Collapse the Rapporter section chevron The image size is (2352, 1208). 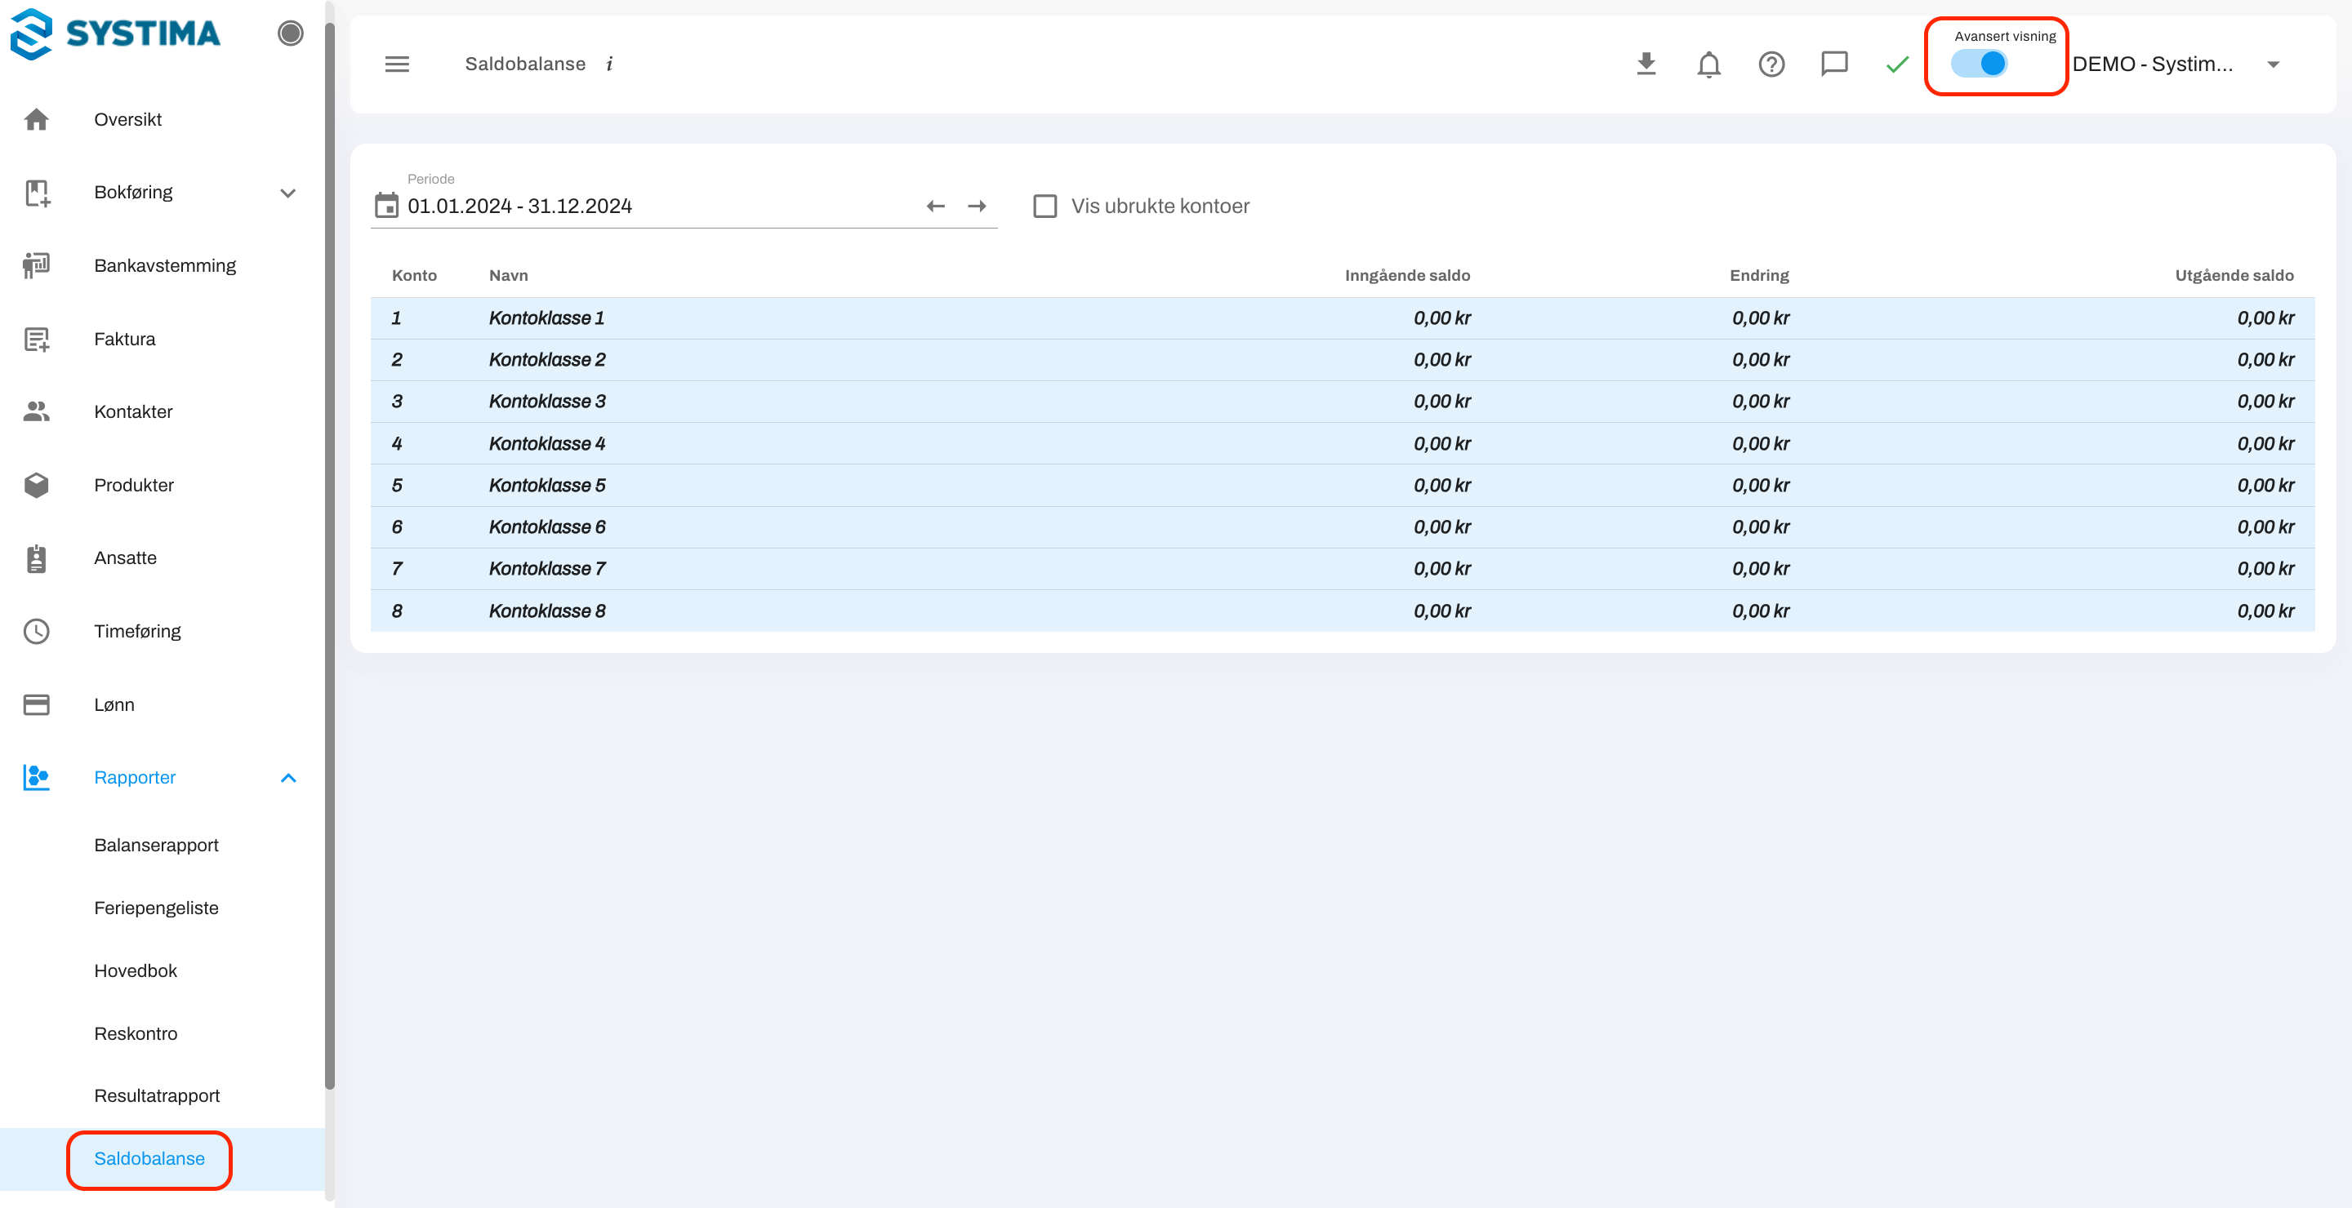tap(287, 777)
